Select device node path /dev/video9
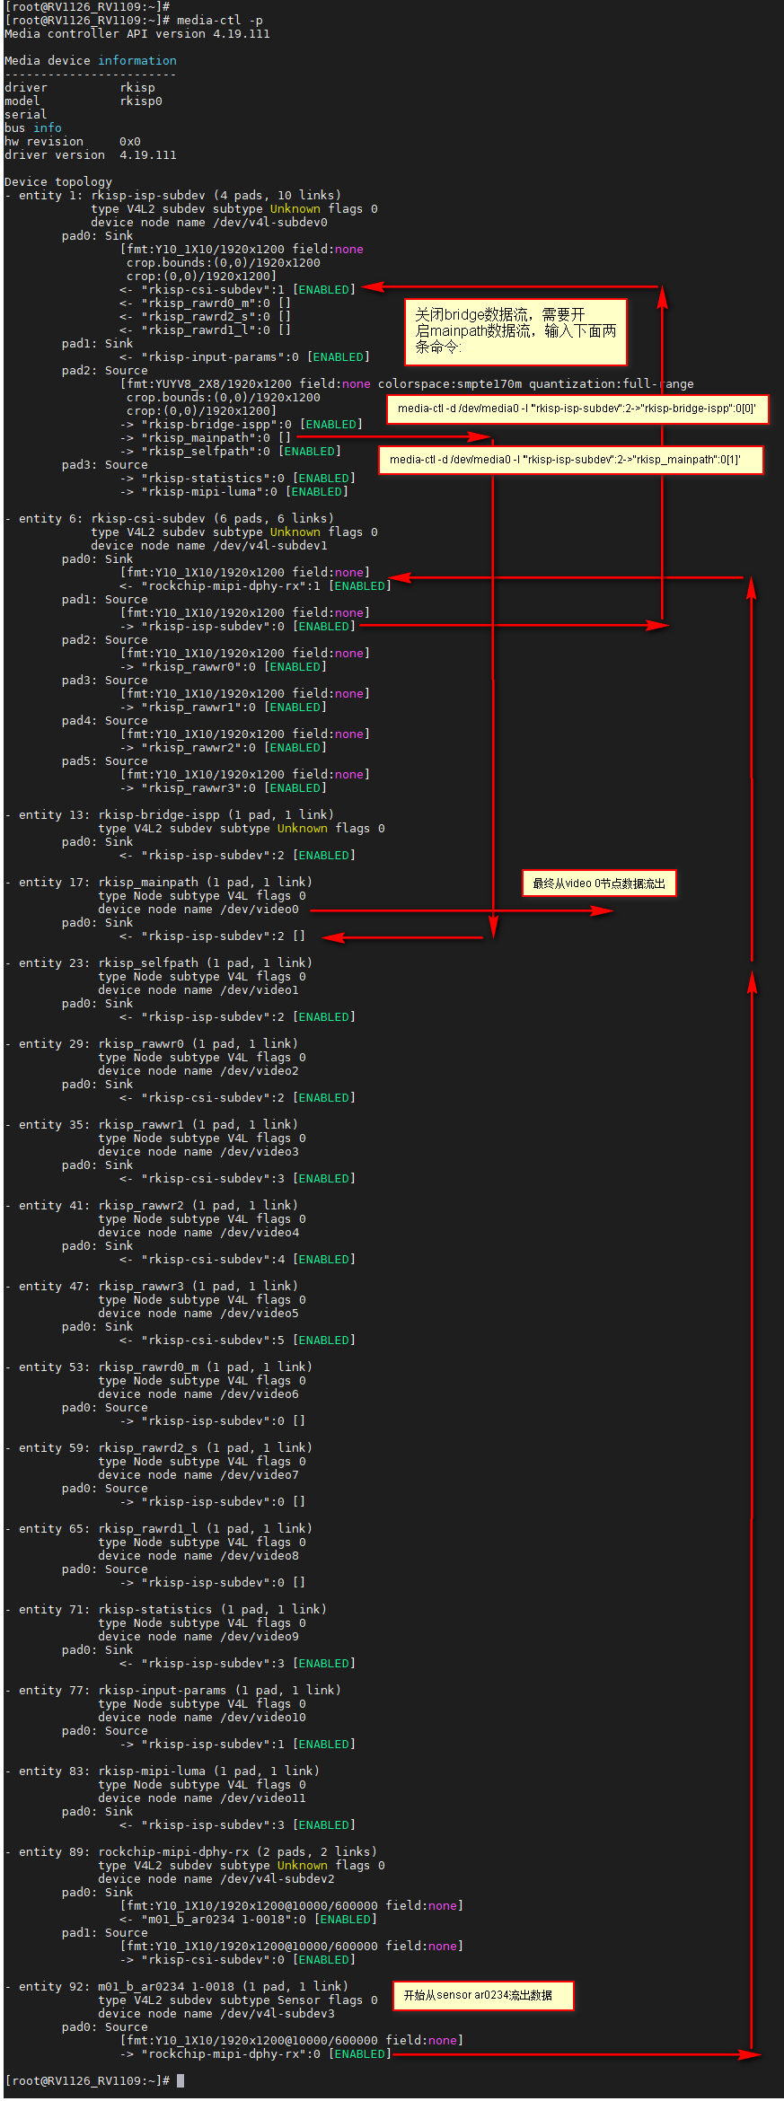784x2101 pixels. (x=260, y=1636)
